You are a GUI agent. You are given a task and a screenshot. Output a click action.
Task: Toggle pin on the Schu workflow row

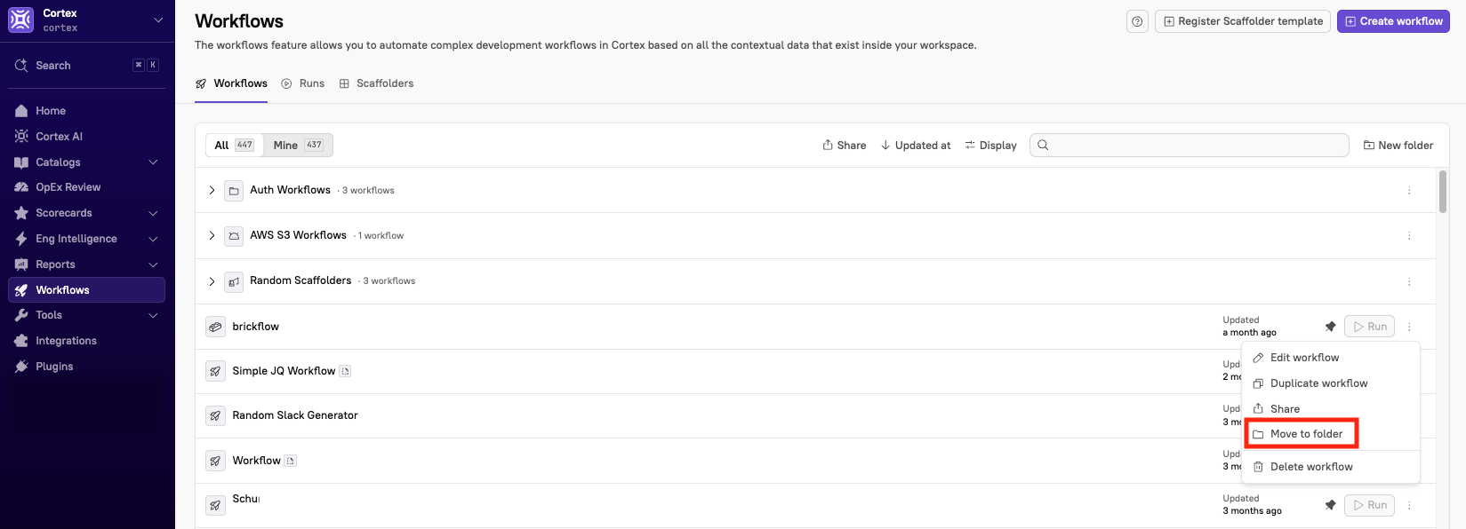click(x=1331, y=505)
